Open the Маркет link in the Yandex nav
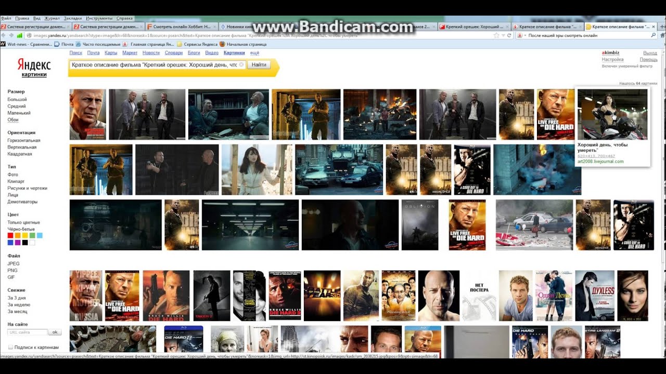This screenshot has width=666, height=374. [x=130, y=53]
